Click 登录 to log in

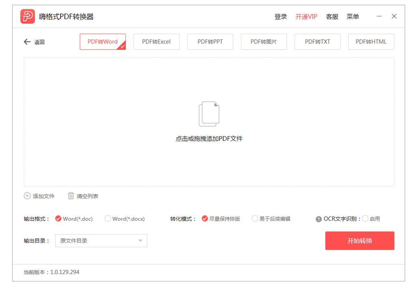point(281,17)
